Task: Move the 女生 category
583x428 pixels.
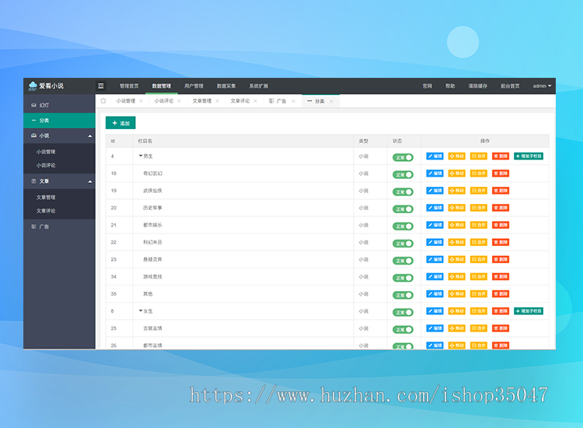Action: pos(456,311)
